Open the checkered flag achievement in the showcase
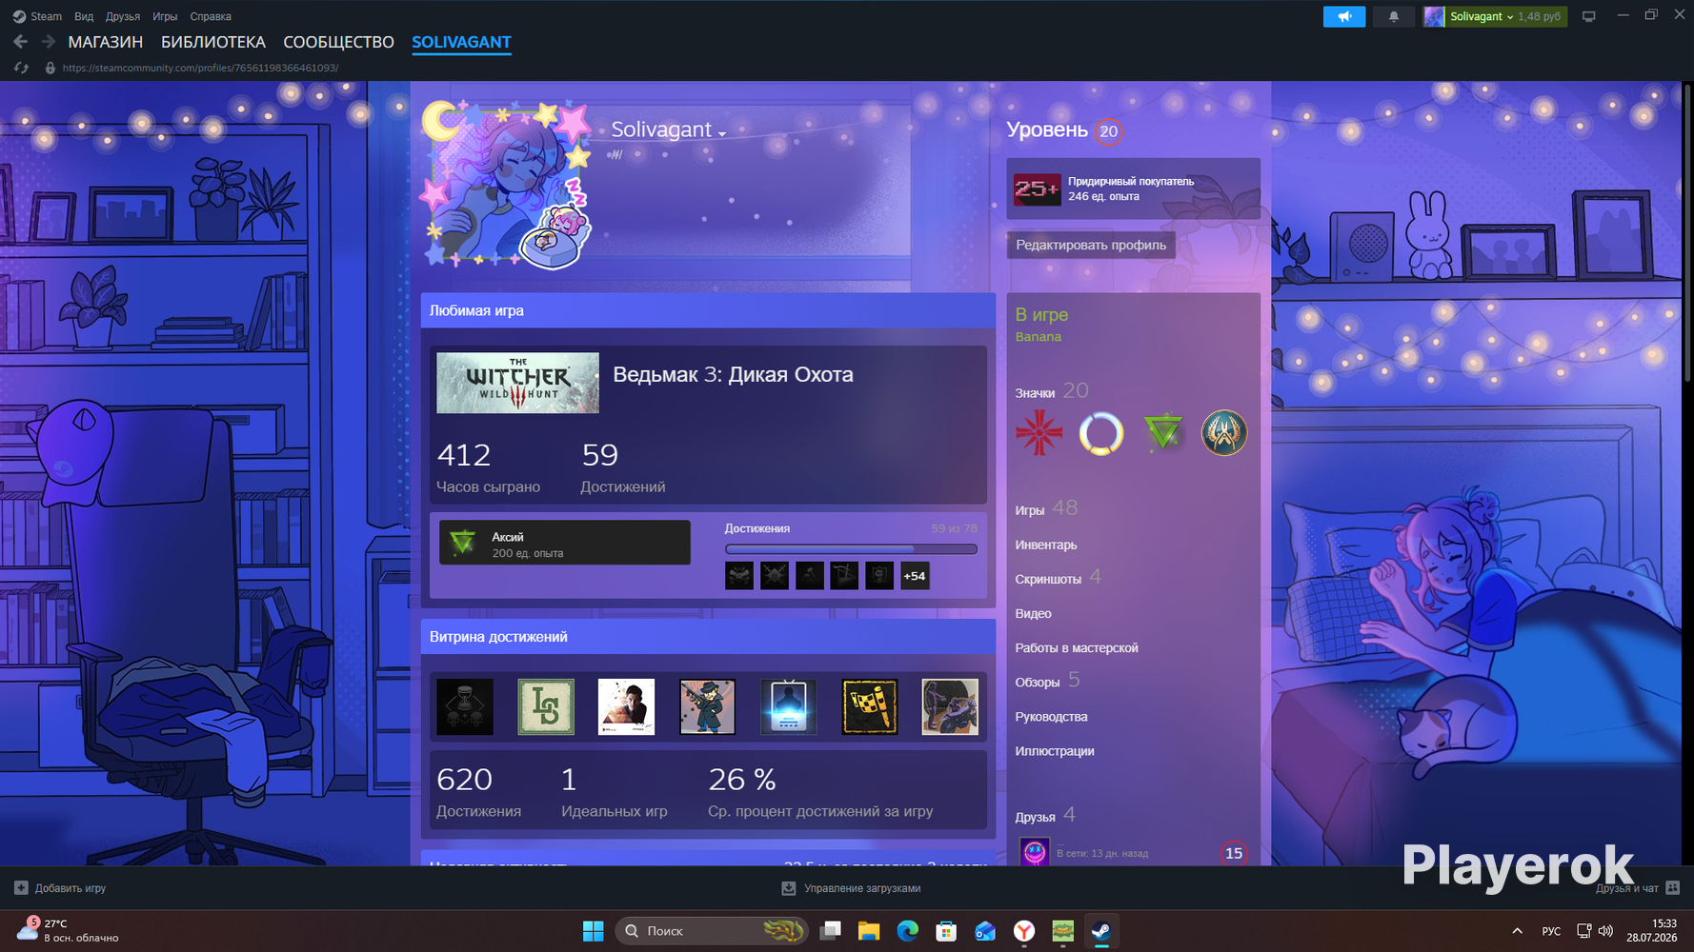The image size is (1694, 952). pyautogui.click(x=870, y=706)
